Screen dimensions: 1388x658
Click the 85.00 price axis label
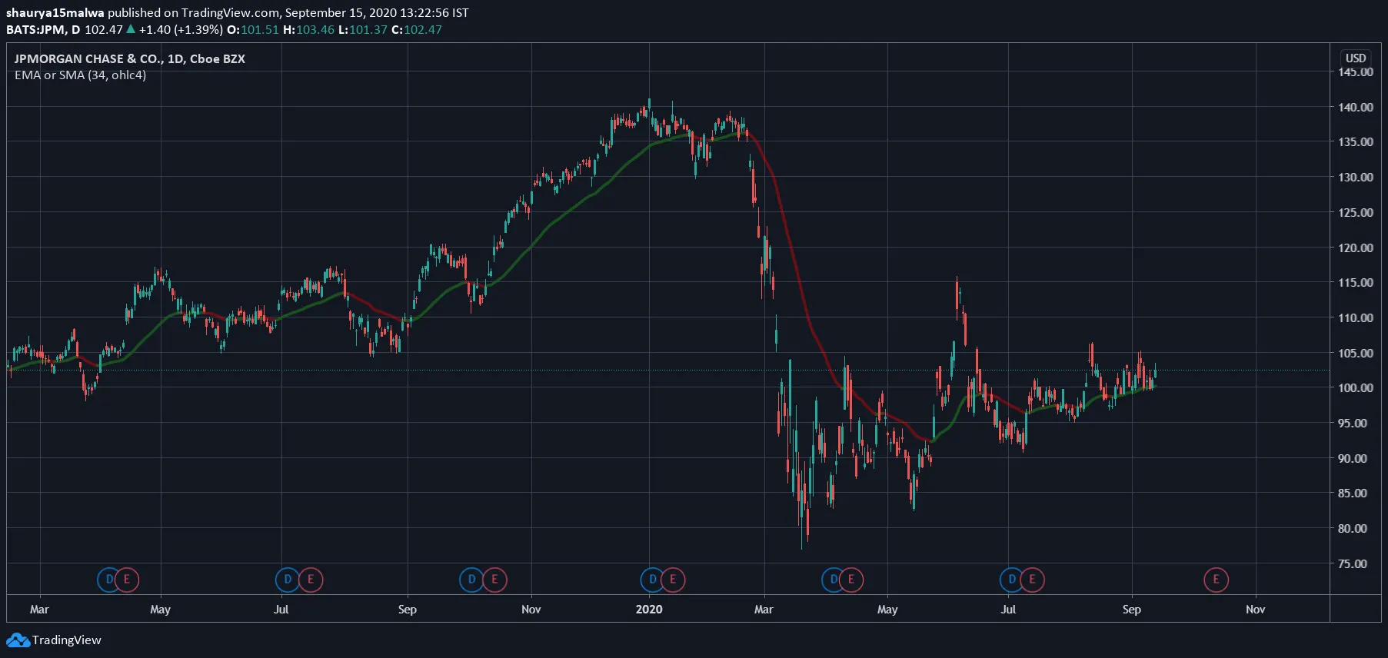pyautogui.click(x=1353, y=493)
